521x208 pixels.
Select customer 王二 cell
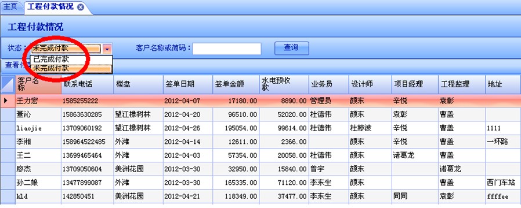pyautogui.click(x=38, y=155)
